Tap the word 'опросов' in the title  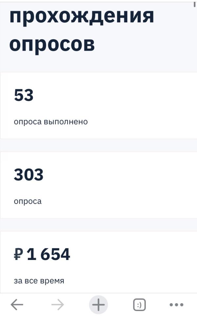coord(52,45)
